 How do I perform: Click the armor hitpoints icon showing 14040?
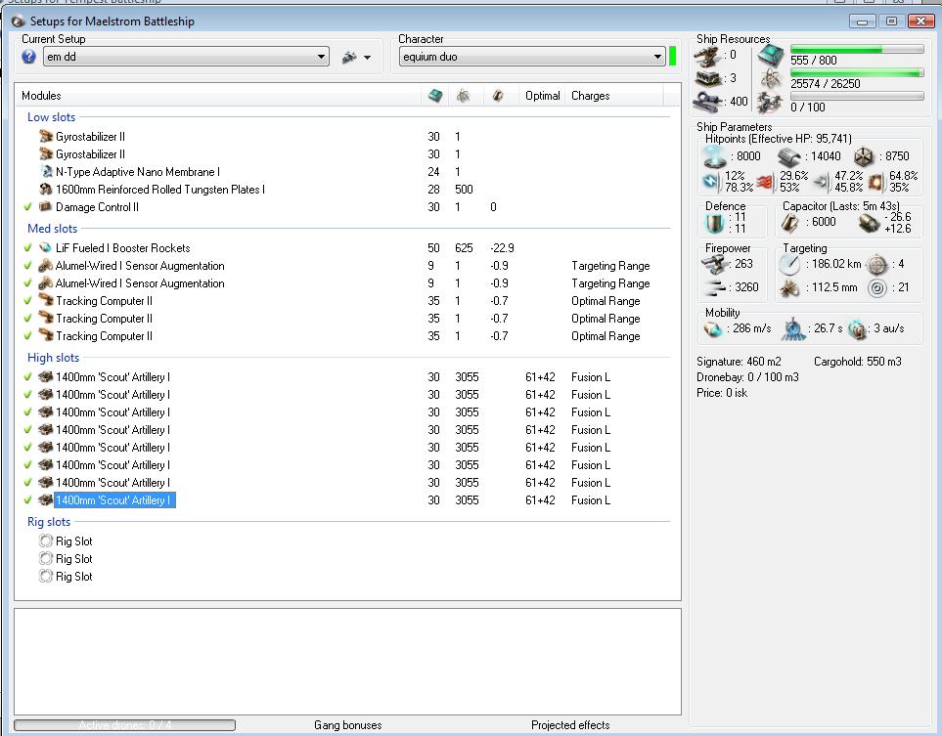point(788,157)
